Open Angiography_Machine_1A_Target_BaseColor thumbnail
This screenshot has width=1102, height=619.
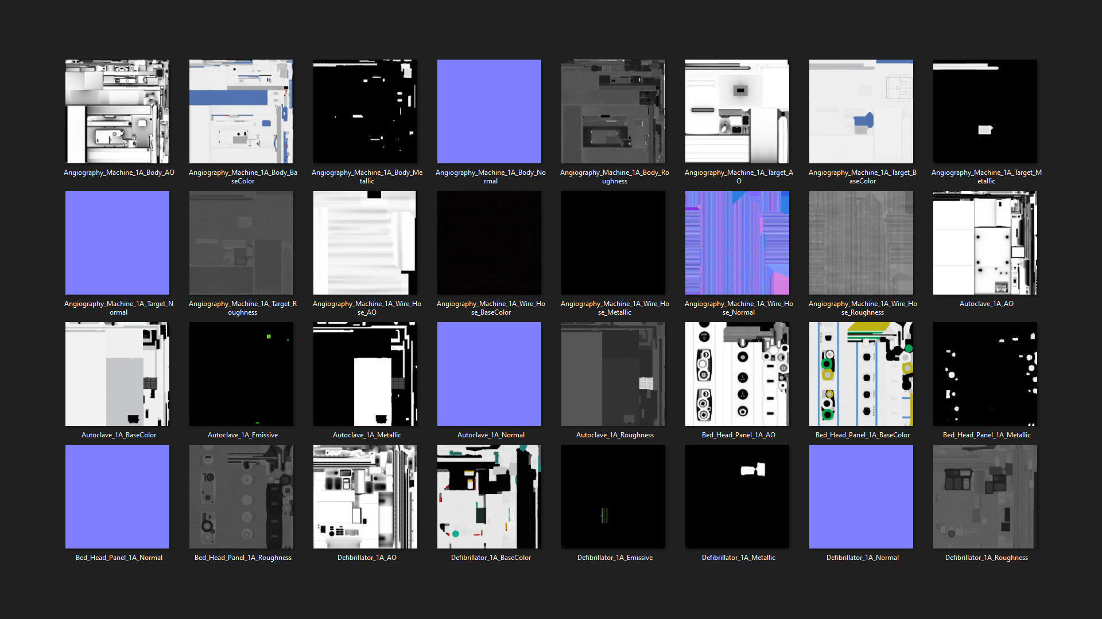click(861, 111)
